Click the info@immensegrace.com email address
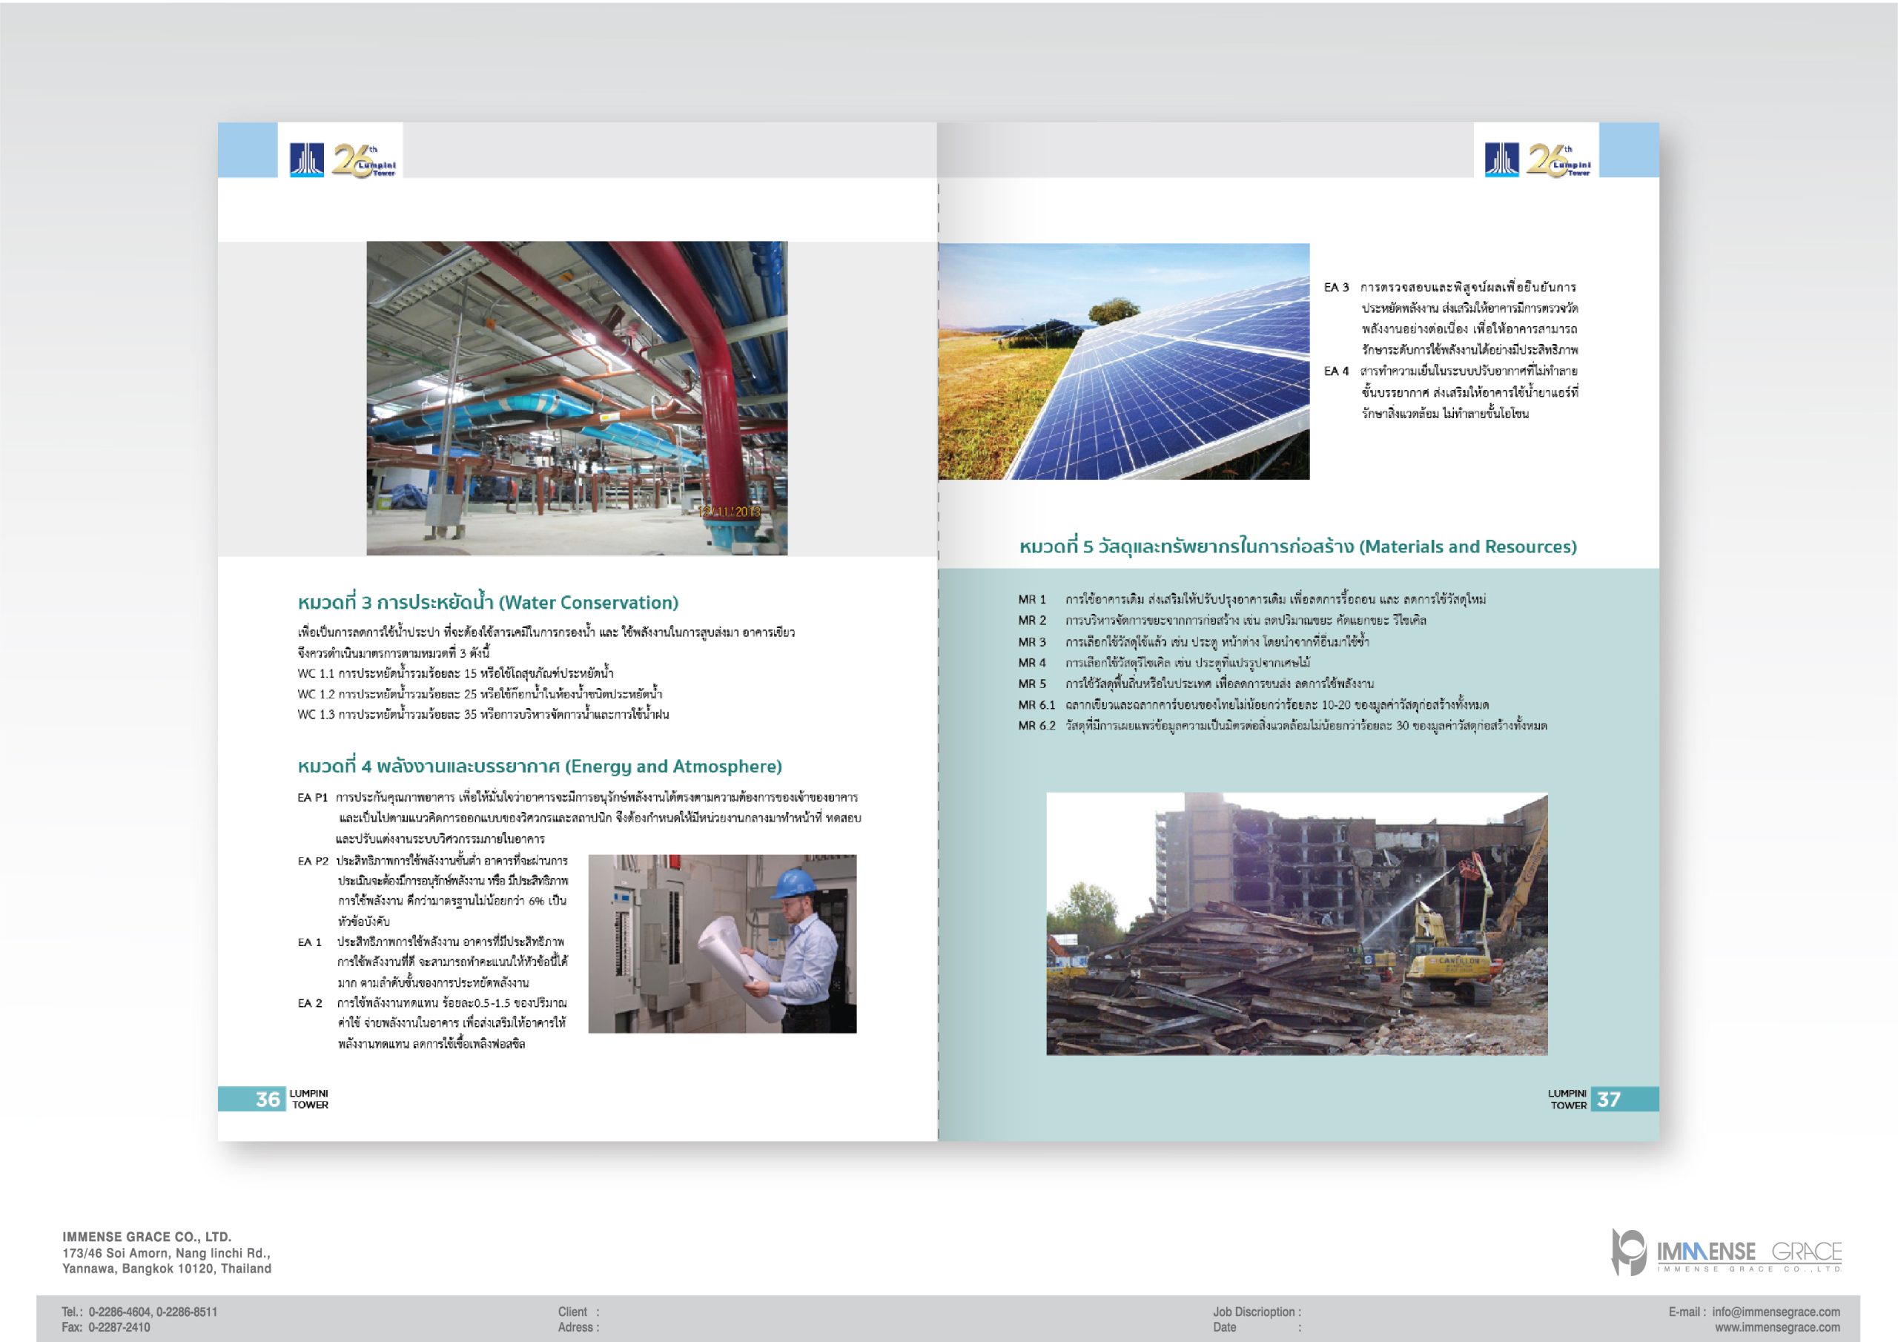 coord(1775,1312)
